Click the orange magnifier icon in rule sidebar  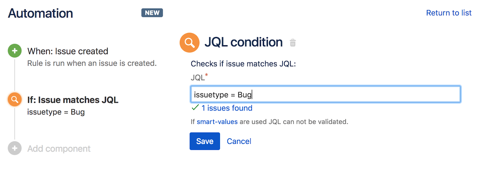click(15, 99)
